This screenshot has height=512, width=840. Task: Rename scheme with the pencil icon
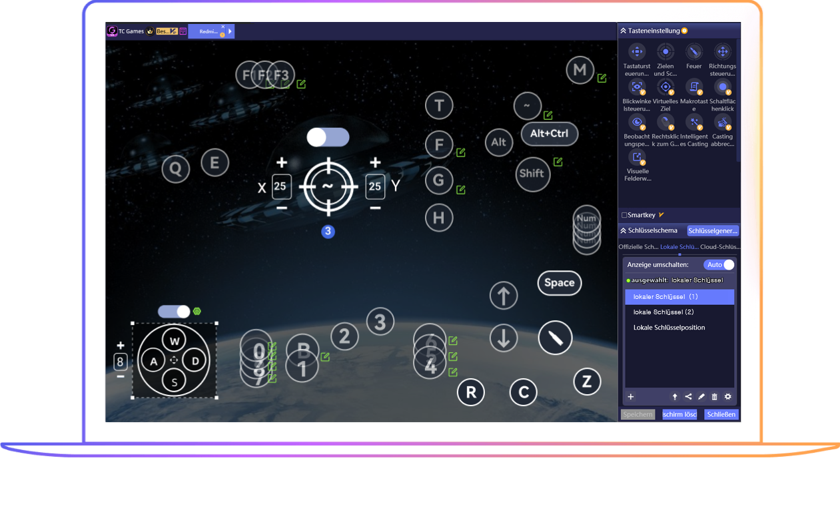701,397
